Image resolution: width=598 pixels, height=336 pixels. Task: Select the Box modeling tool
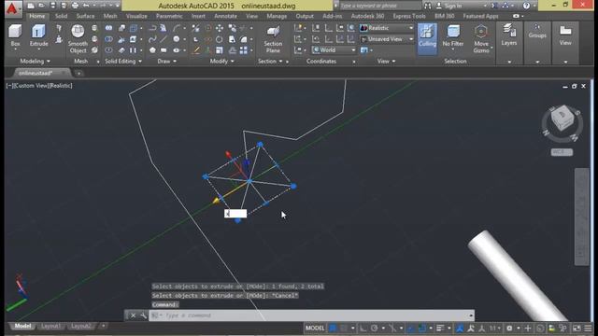[x=15, y=35]
